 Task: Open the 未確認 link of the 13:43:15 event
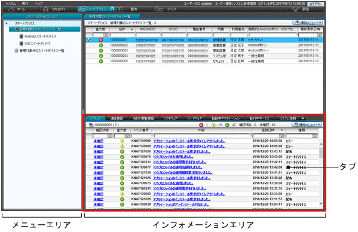(99, 152)
